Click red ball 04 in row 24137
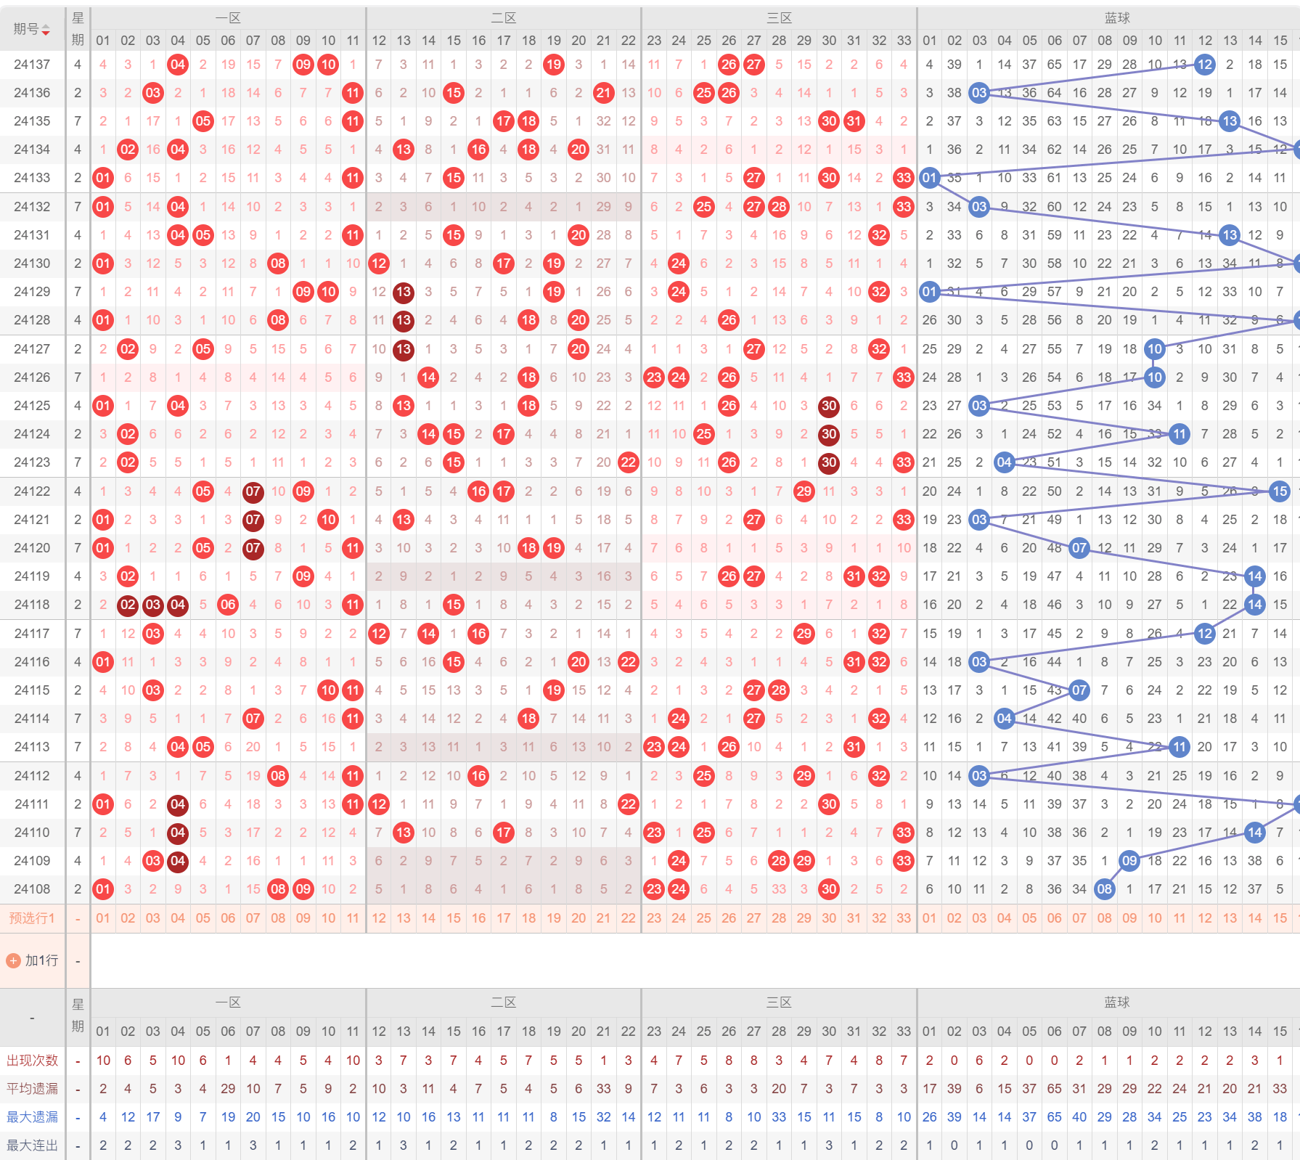 178,65
